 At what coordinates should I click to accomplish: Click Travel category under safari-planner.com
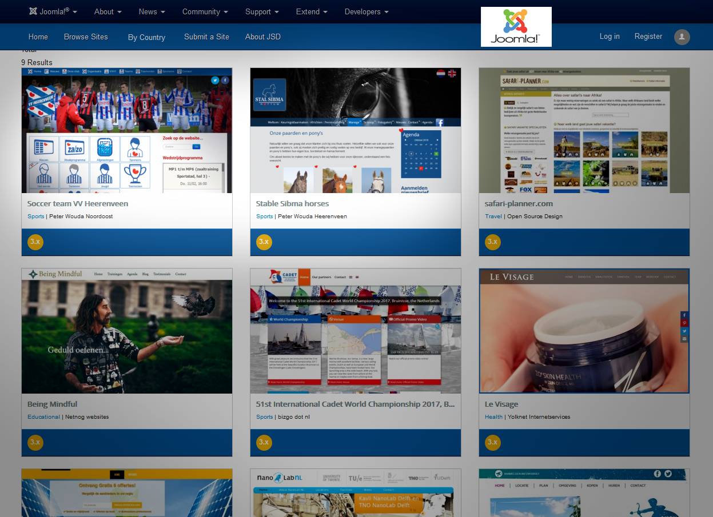pos(493,217)
